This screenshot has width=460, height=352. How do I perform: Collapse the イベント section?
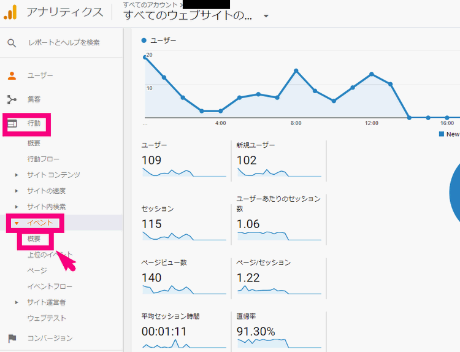[17, 223]
